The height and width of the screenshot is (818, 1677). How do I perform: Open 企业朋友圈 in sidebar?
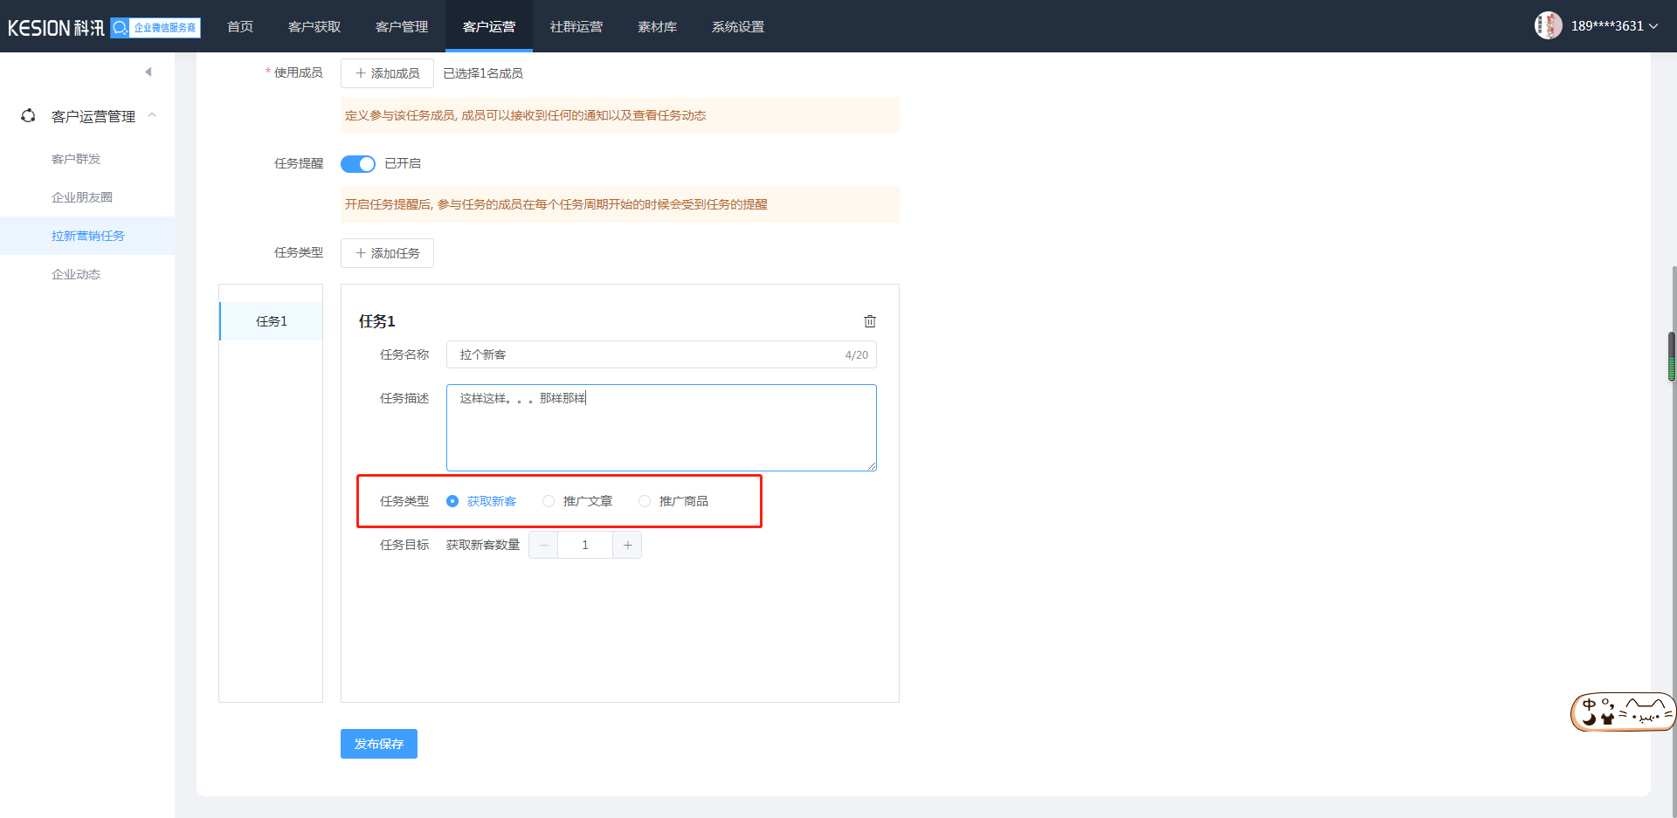click(x=87, y=197)
